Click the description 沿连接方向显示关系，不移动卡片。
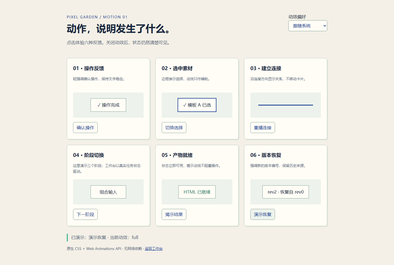Image resolution: width=394 pixels, height=265 pixels. click(x=279, y=79)
